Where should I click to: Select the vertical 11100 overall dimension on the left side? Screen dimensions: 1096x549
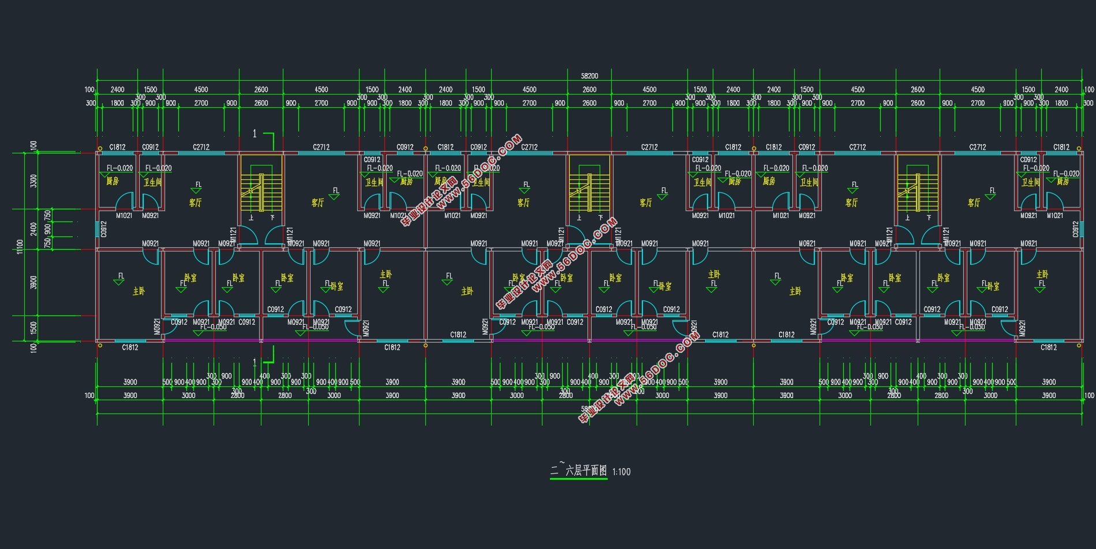click(x=20, y=247)
